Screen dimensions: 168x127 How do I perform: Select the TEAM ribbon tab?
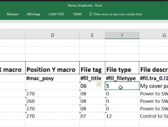77,14
